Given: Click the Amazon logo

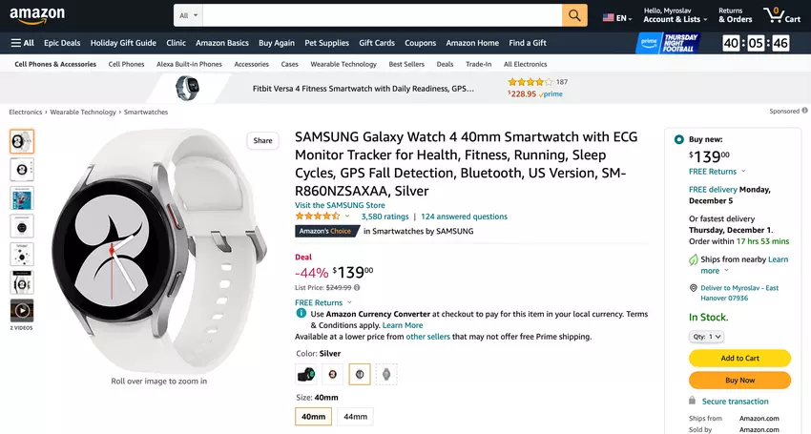Looking at the screenshot, I should click(38, 15).
